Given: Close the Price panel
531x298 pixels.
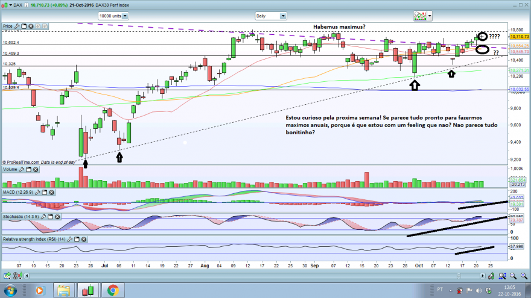Looking at the screenshot, I should pyautogui.click(x=31, y=26).
